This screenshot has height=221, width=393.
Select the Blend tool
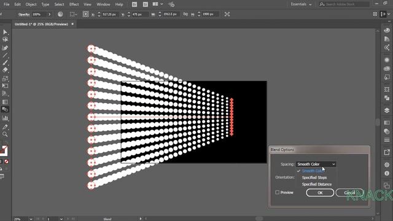5,109
